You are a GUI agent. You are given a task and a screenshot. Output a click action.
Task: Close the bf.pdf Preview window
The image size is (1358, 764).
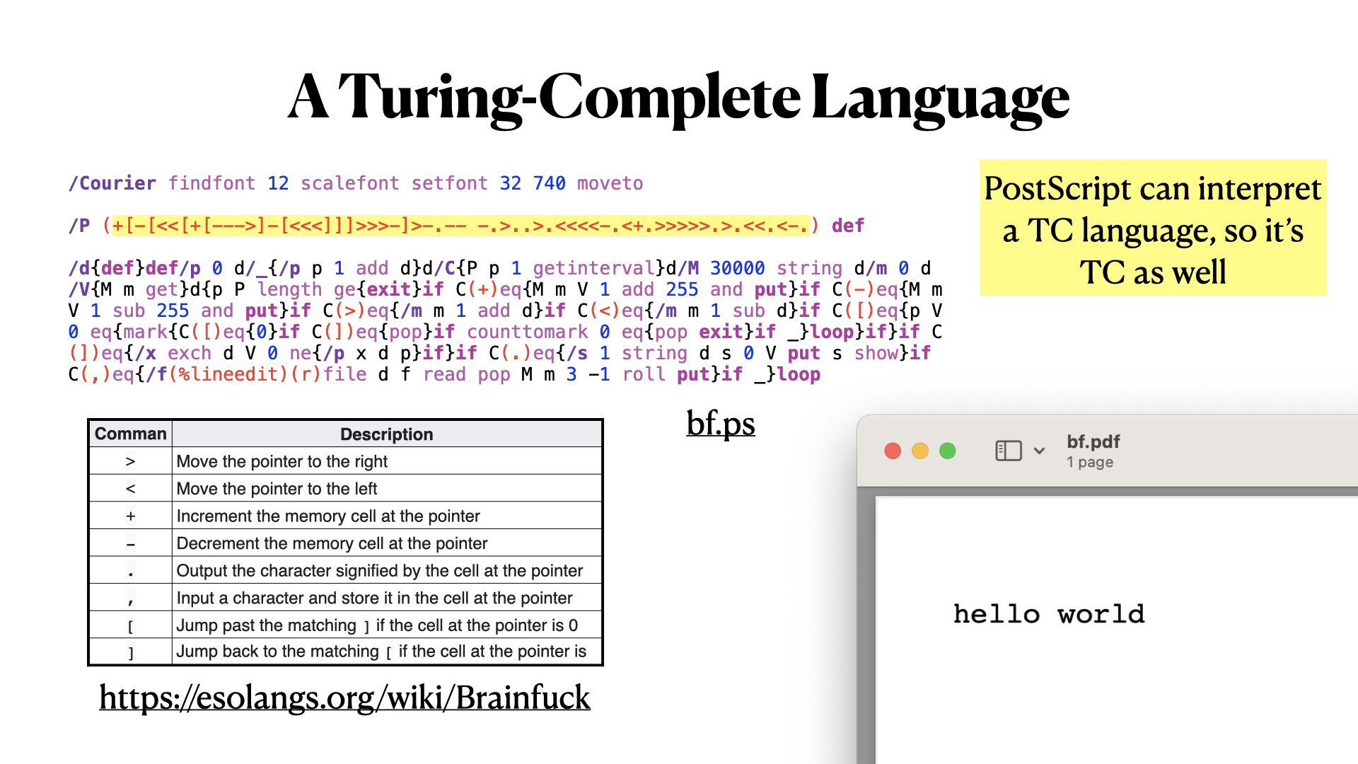tap(893, 451)
